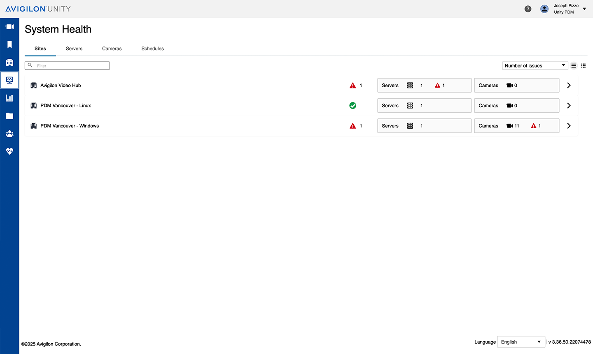Click the Joseph Pizzo user name

566,6
